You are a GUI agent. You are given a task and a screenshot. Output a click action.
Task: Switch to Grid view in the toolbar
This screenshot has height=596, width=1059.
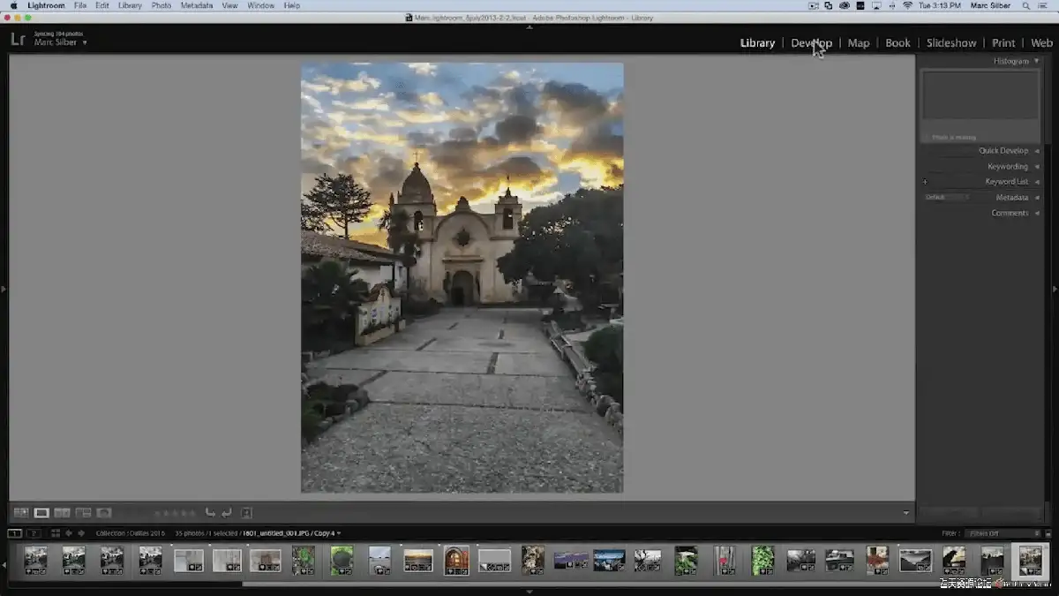point(20,512)
